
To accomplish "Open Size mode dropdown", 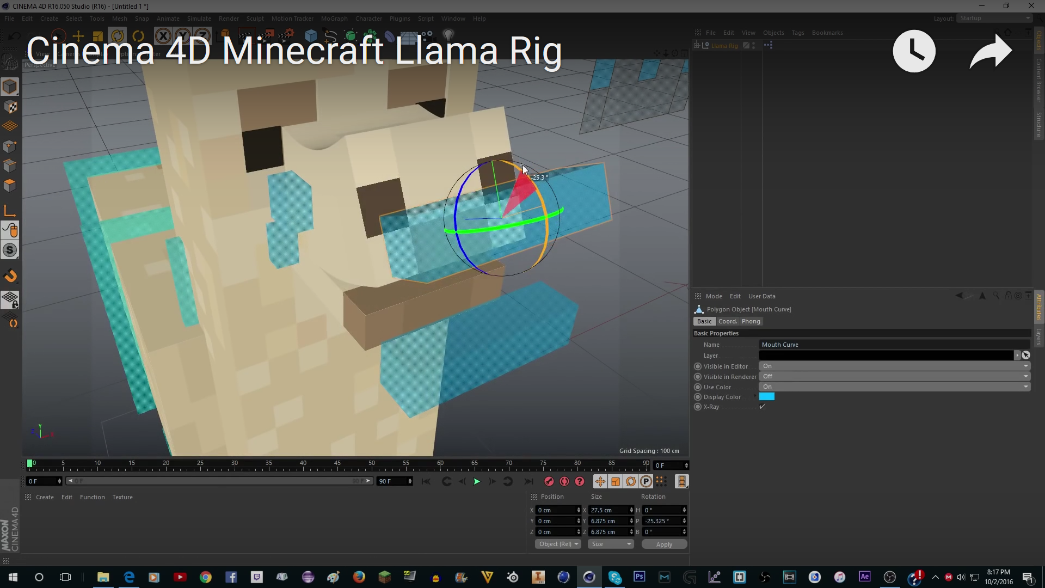I will 611,544.
